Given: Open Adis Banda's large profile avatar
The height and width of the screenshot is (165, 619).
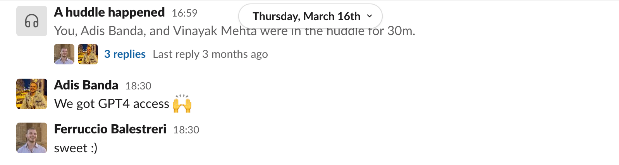Looking at the screenshot, I should coord(32,94).
